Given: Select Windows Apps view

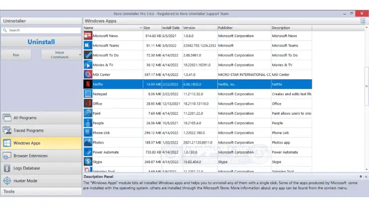Looking at the screenshot, I should 41,143.
